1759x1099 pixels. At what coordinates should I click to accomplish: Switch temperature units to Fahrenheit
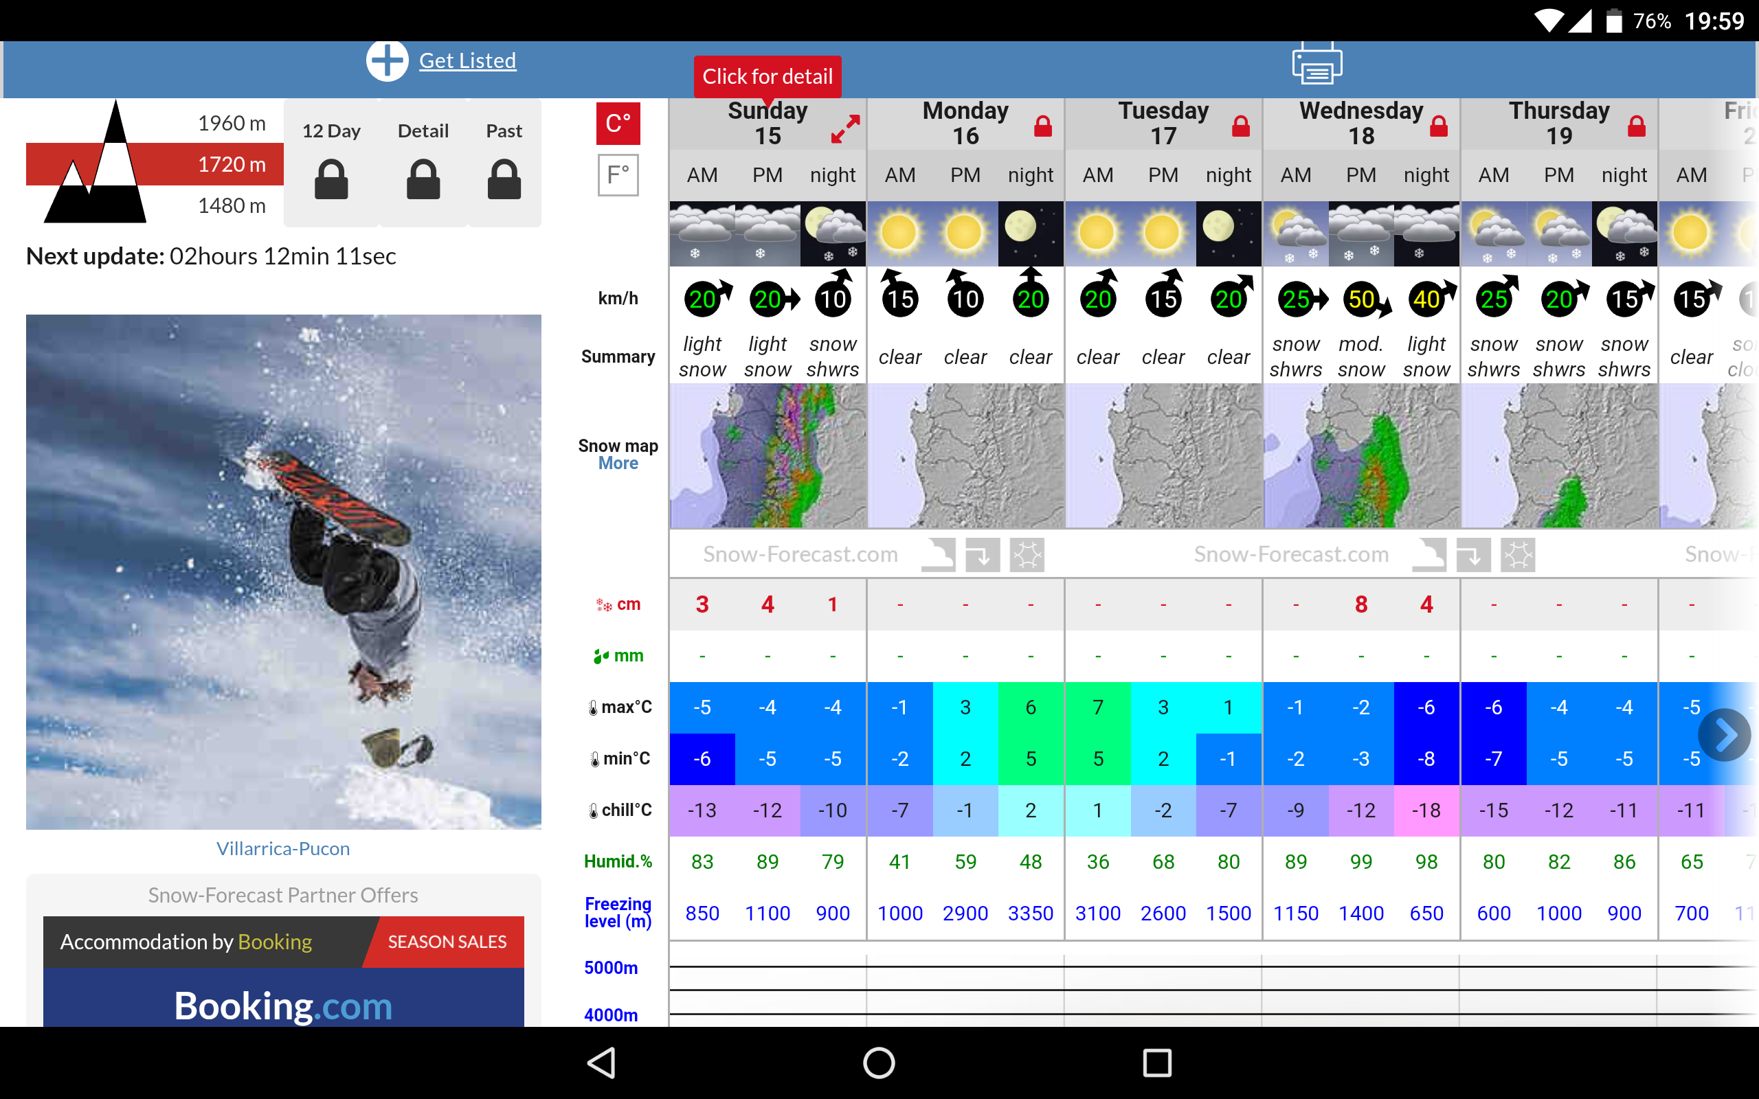click(x=618, y=175)
